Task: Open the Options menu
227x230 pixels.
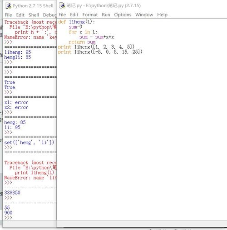Action: point(123,15)
